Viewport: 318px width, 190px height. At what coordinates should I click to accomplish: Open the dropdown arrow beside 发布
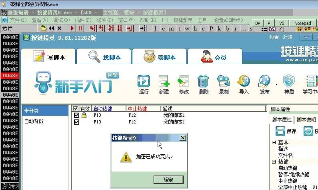(x=276, y=84)
